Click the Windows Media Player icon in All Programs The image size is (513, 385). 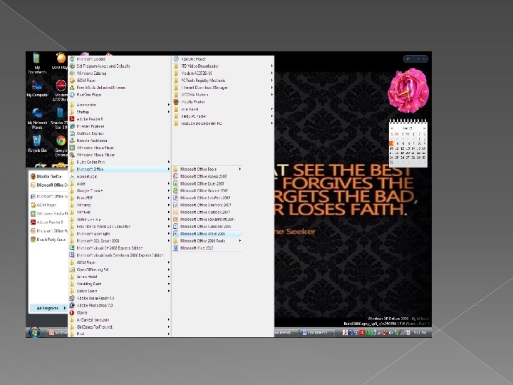coord(72,148)
